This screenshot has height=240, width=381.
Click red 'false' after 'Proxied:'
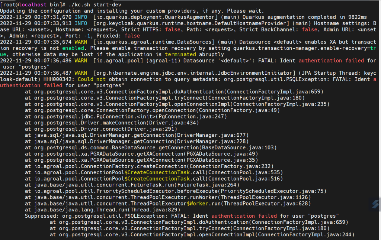[132, 36]
